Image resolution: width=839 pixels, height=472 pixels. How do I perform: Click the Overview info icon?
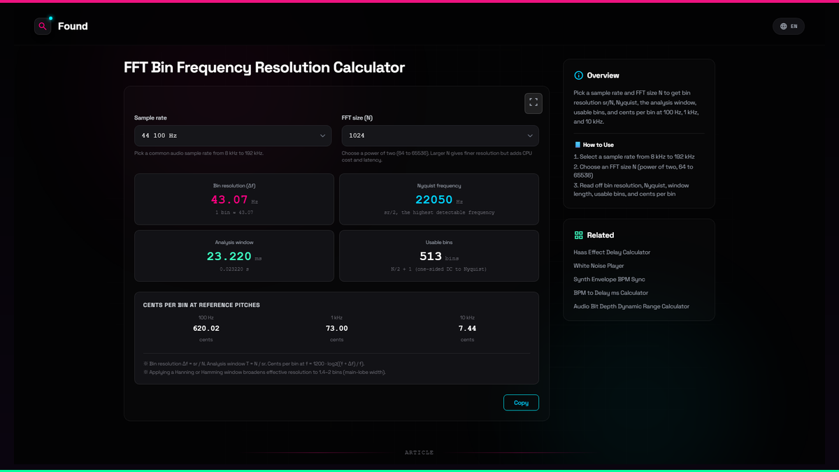coord(578,76)
